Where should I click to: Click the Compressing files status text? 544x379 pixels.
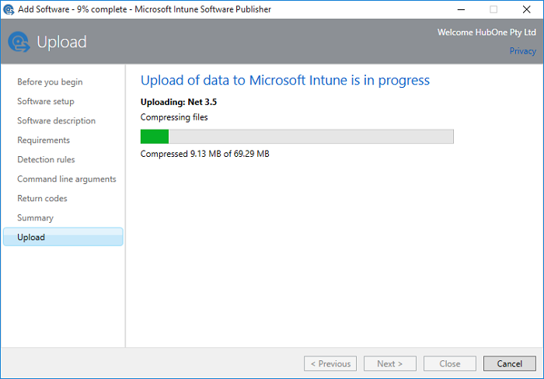[x=174, y=117]
